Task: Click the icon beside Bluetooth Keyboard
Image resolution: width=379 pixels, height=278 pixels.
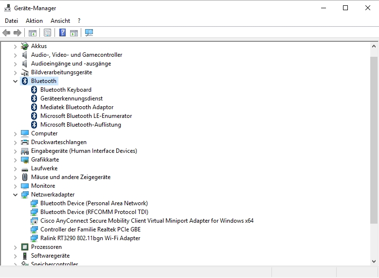Action: [34, 90]
